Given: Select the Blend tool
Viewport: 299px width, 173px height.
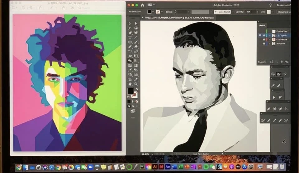Looking at the screenshot, I should [x=136, y=70].
